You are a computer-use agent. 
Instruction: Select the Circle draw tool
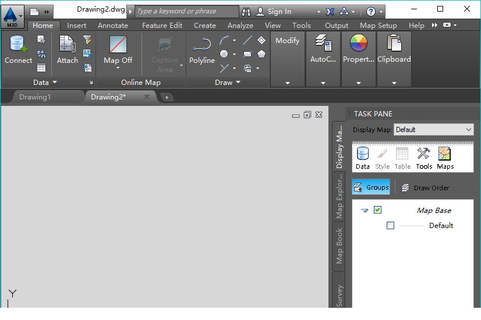click(224, 54)
